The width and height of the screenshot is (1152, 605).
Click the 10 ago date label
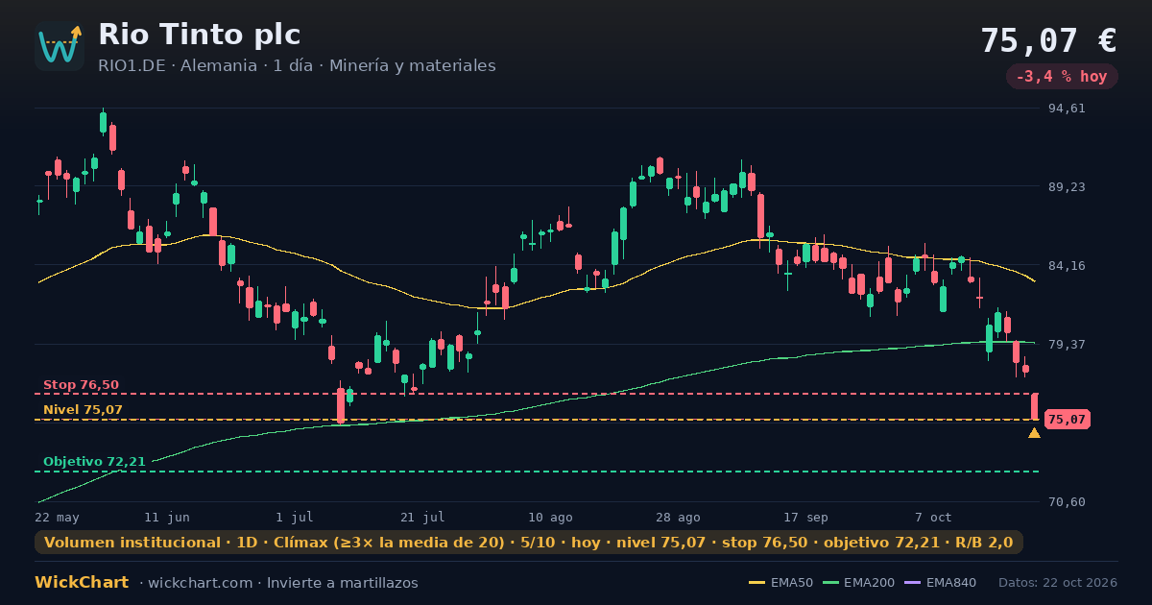550,518
